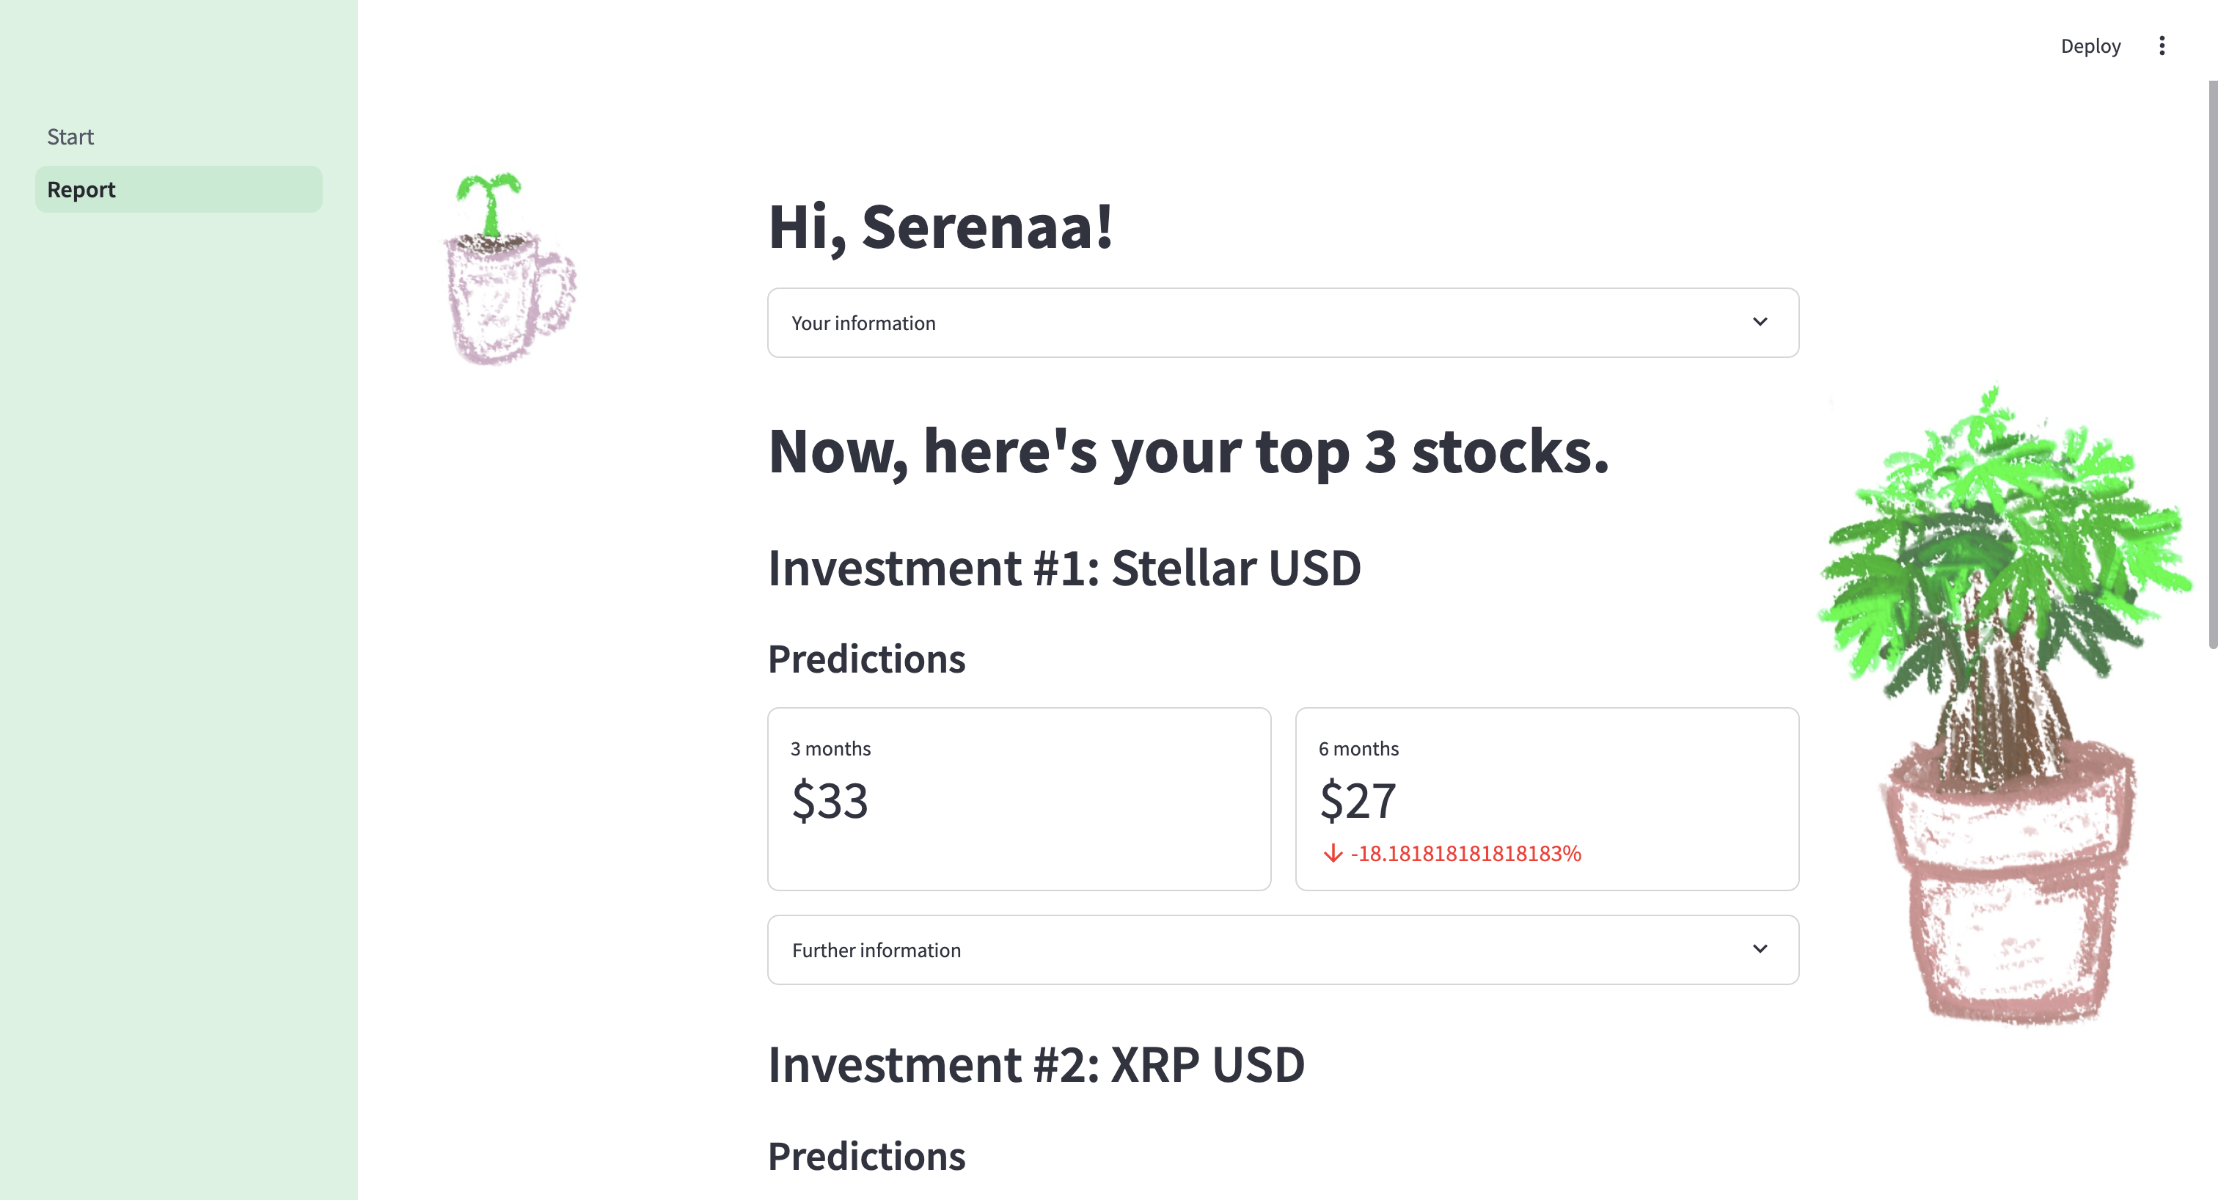Click the 6 months prediction card

(x=1546, y=798)
